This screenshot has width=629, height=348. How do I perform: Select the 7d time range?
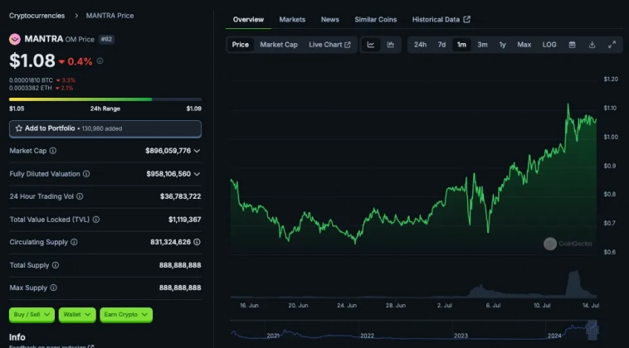pyautogui.click(x=441, y=45)
